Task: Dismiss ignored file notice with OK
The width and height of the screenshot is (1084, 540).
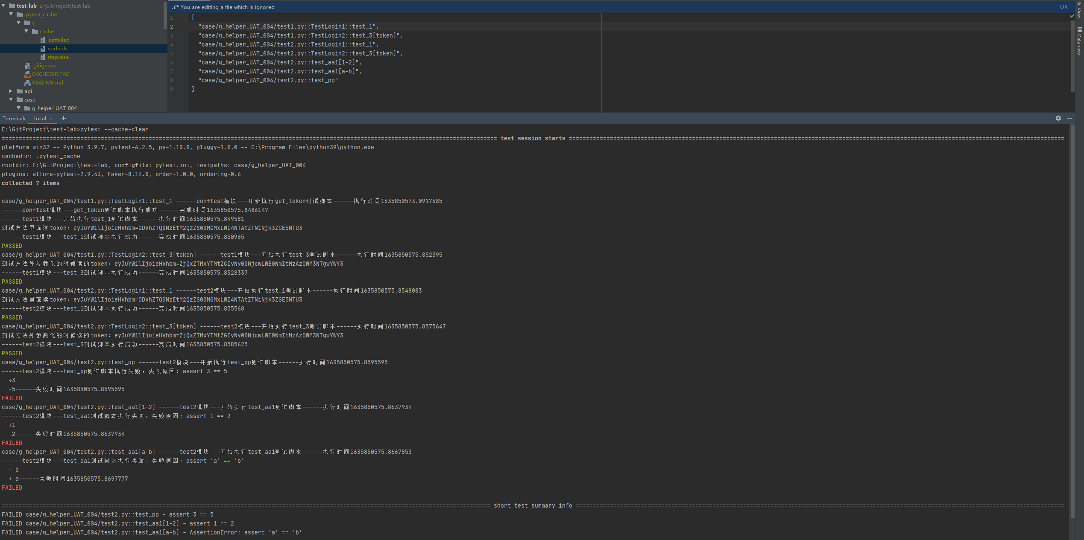Action: [x=1063, y=7]
